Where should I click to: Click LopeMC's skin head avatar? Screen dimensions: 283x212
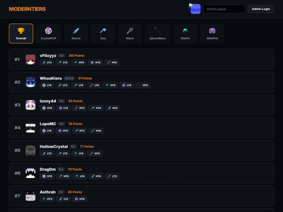coord(30,128)
